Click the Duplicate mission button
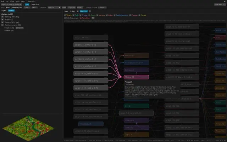This screenshot has height=142, width=227. tap(72, 7)
